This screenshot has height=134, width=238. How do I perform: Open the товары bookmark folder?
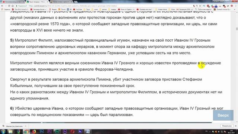pyautogui.click(x=112, y=9)
